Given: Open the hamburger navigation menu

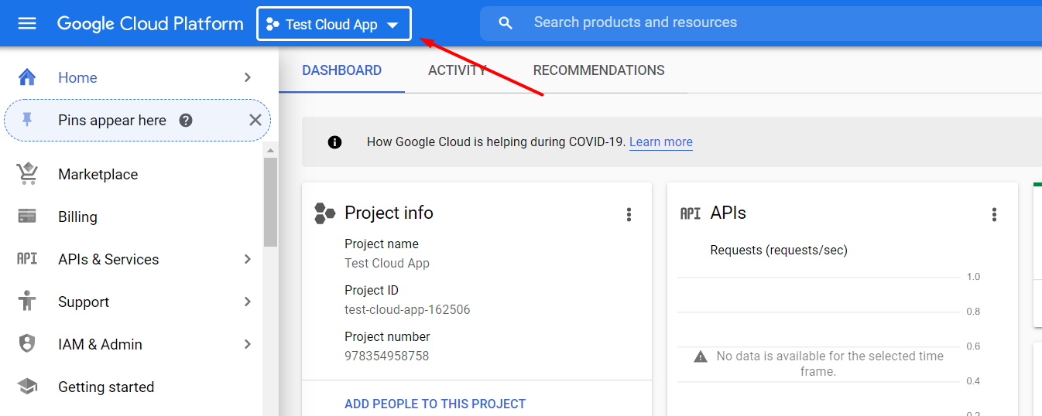Looking at the screenshot, I should (27, 24).
